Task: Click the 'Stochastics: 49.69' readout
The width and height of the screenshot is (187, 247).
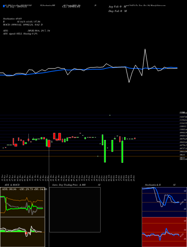Action: tap(12, 19)
